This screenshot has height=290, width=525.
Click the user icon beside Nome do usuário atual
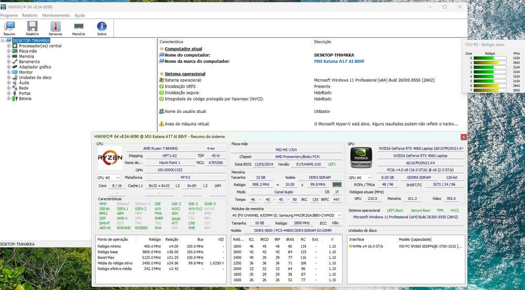[x=161, y=111]
